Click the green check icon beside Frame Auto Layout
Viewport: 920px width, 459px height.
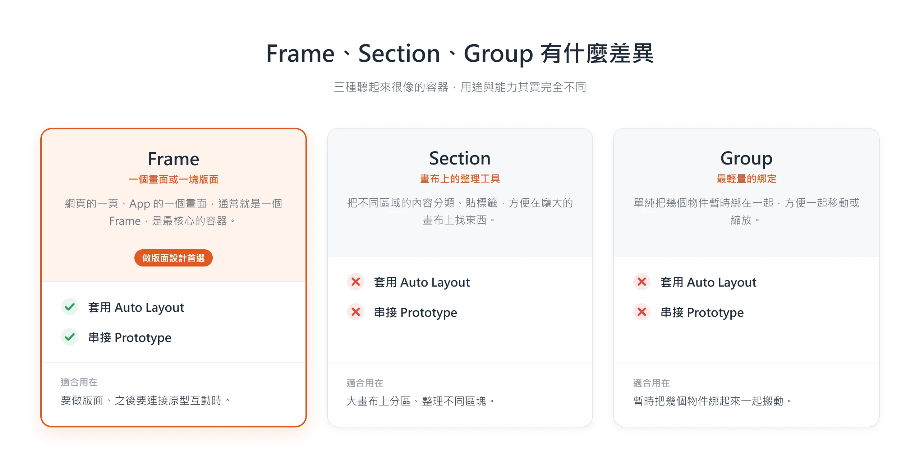[x=70, y=307]
